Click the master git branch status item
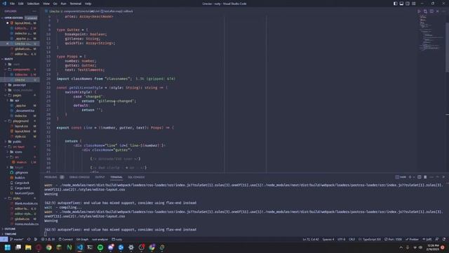 [x=17, y=239]
